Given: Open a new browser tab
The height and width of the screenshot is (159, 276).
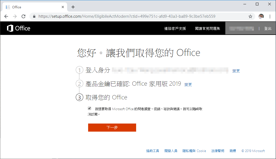Looking at the screenshot, I should pos(73,7).
